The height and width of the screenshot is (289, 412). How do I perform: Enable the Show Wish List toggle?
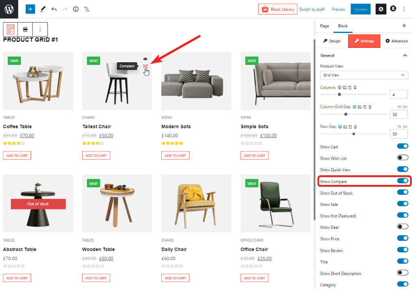click(402, 158)
